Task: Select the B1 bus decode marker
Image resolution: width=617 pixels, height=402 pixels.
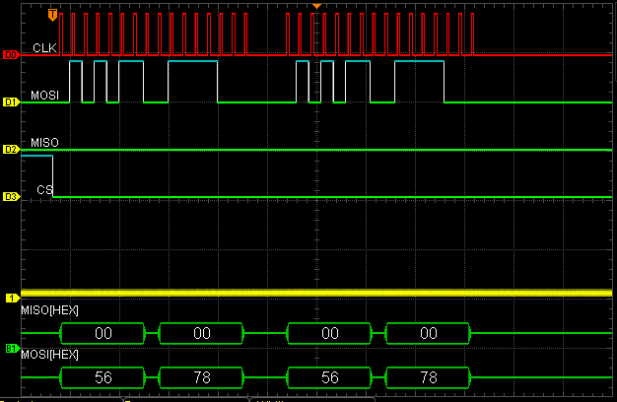Action: (x=12, y=349)
